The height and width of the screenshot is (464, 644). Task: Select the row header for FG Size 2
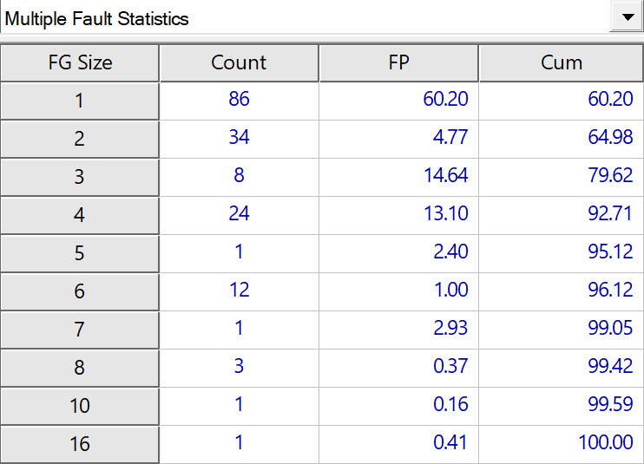pyautogui.click(x=80, y=139)
